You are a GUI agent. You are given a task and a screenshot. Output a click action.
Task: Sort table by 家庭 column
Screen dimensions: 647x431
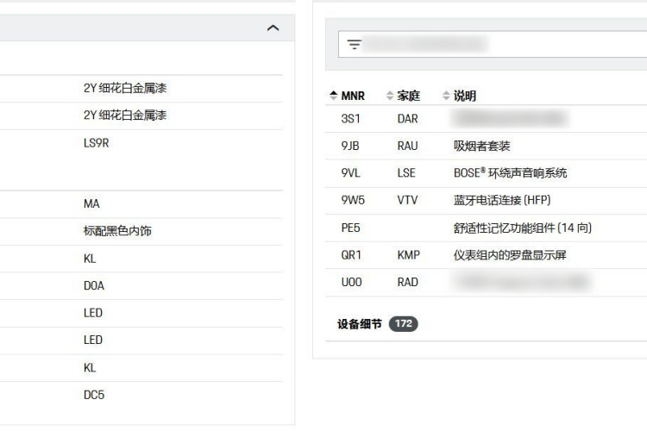pyautogui.click(x=403, y=96)
